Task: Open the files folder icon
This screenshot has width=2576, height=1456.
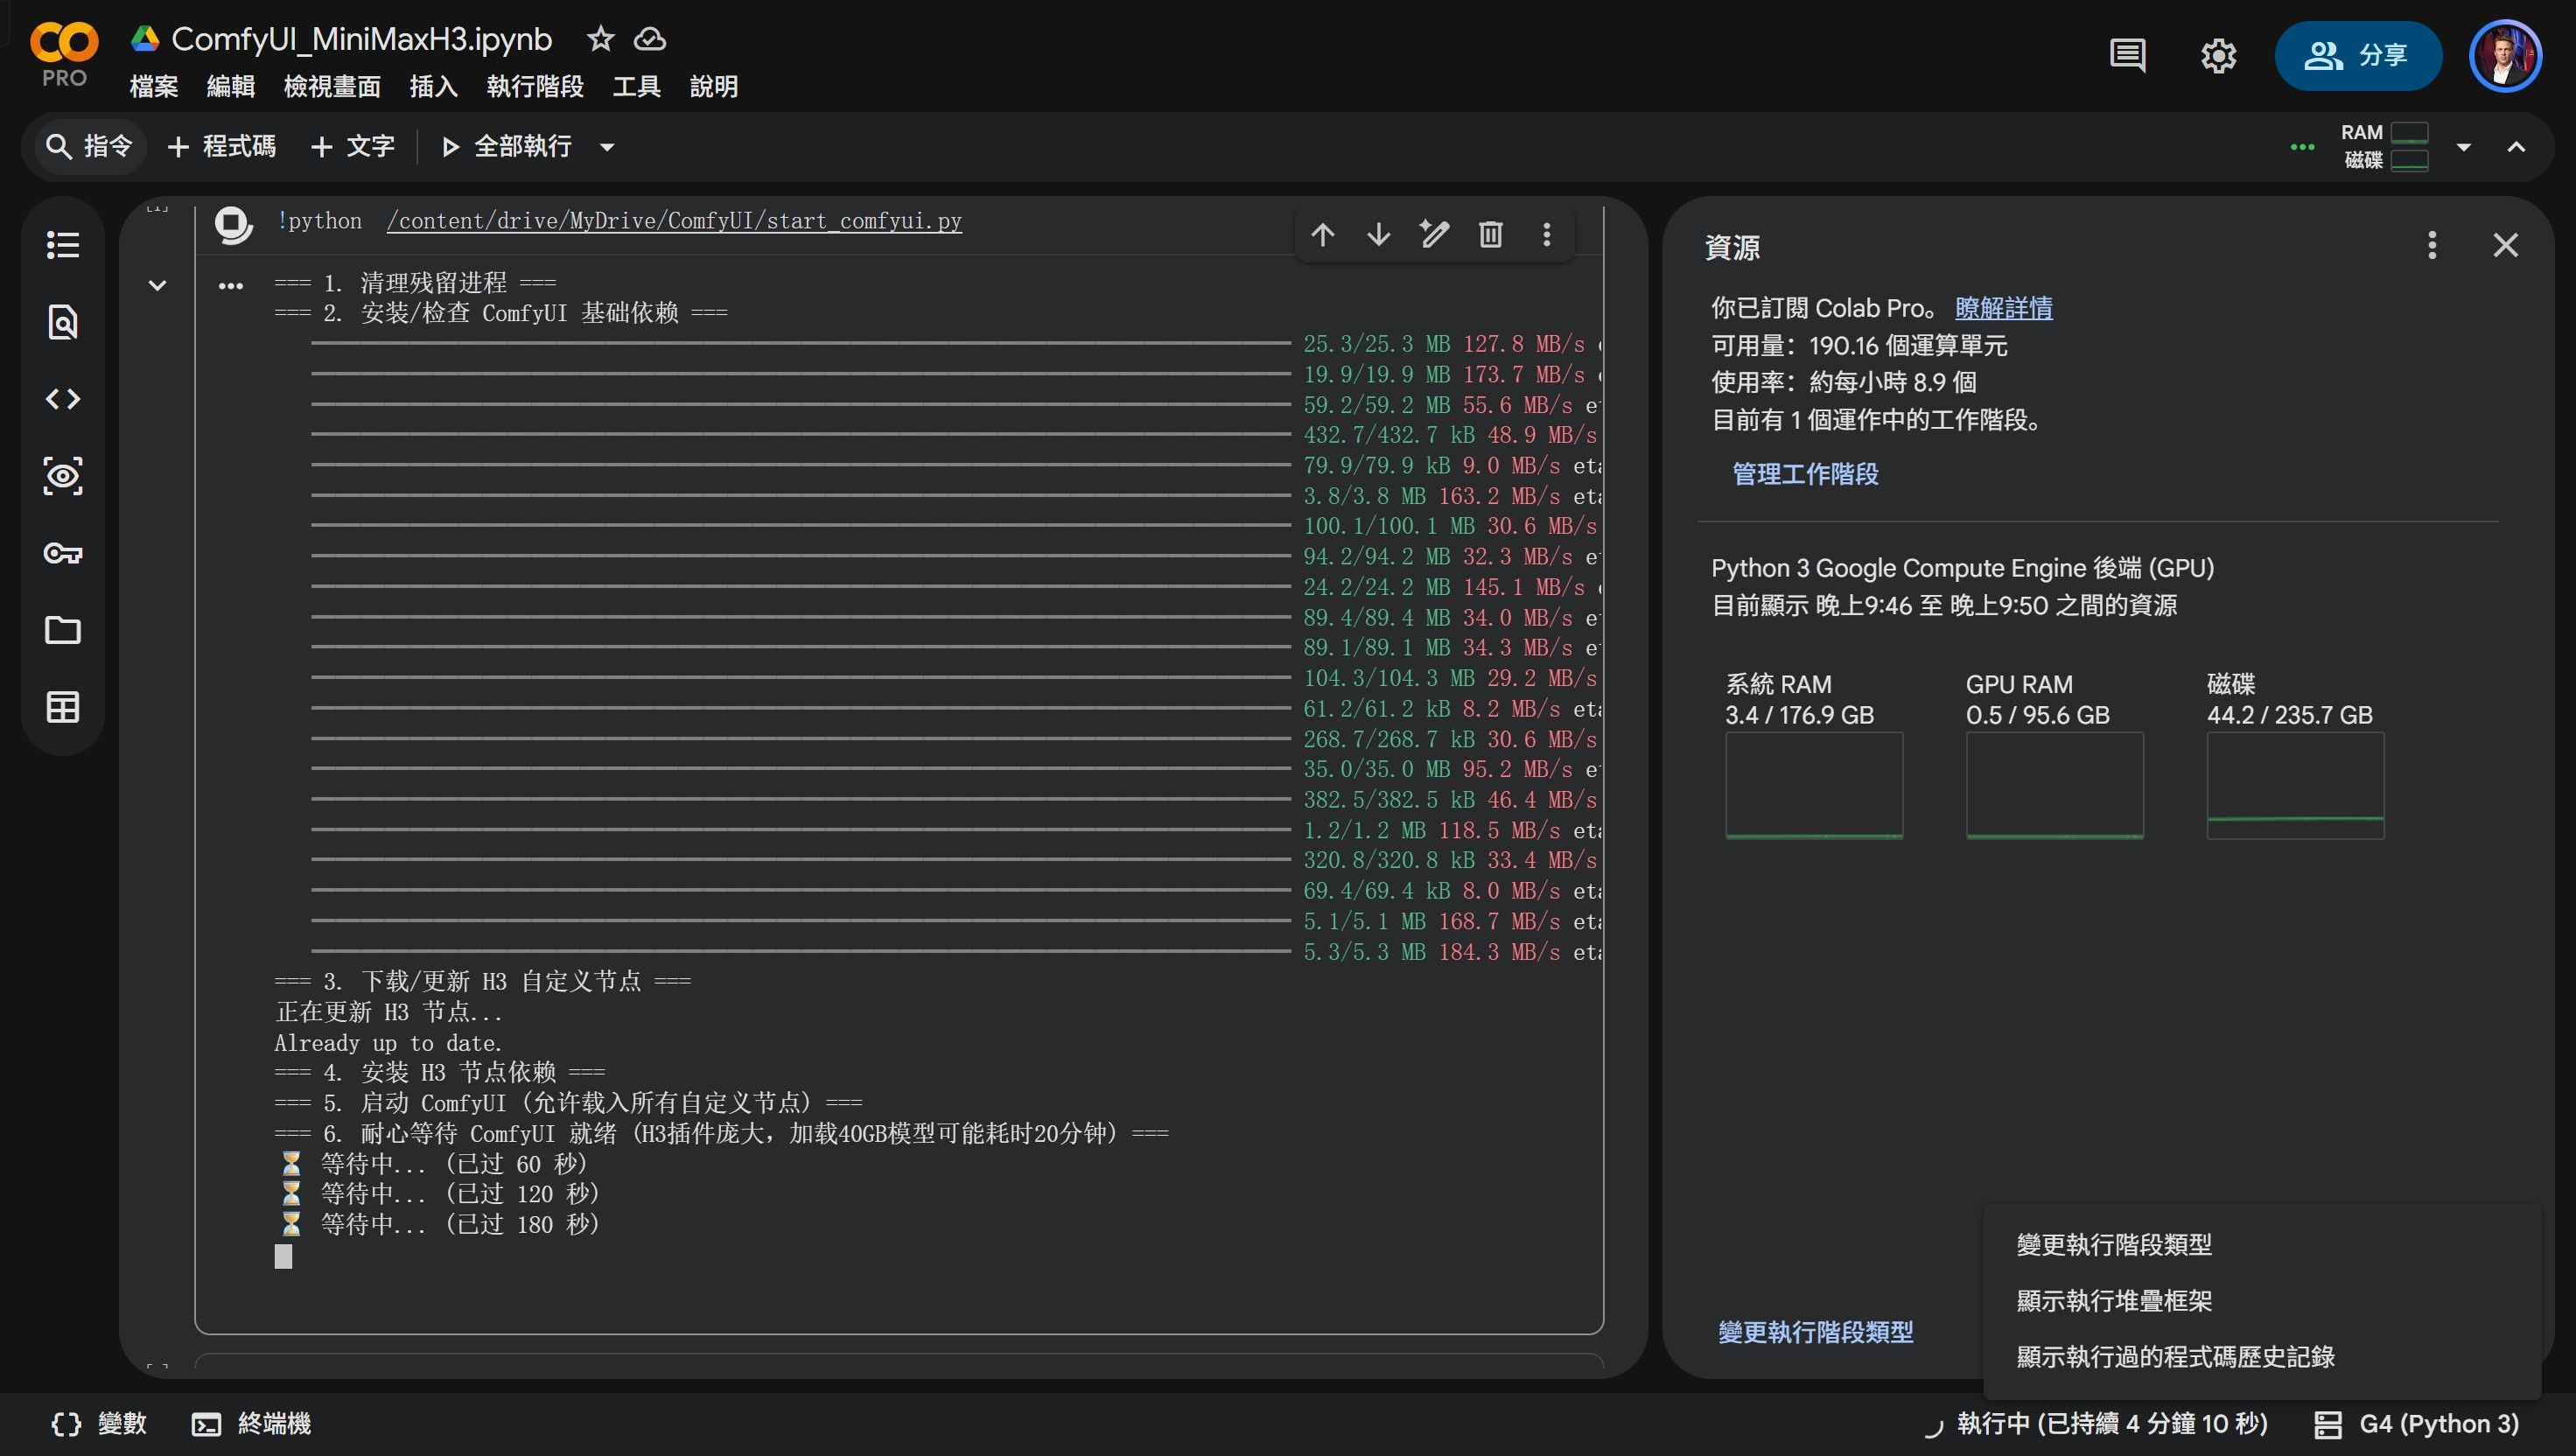Action: coord(63,630)
